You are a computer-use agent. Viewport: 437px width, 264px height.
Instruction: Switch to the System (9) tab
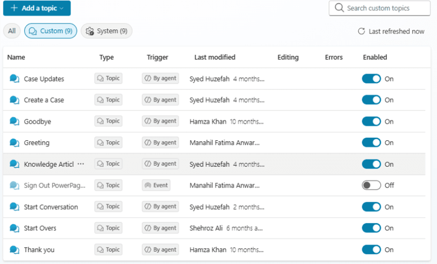pyautogui.click(x=106, y=31)
